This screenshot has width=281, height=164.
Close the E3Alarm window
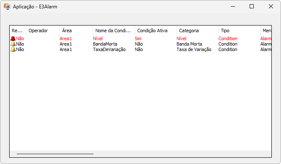271,6
